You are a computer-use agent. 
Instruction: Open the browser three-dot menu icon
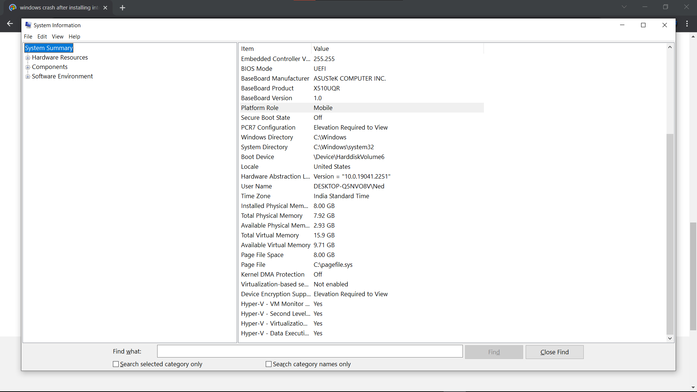pos(687,24)
